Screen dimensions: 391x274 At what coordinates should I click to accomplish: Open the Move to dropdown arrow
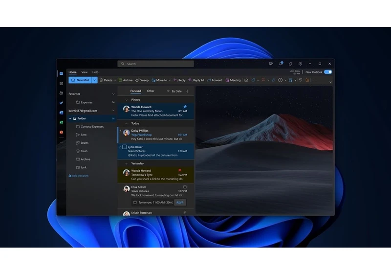pos(170,80)
